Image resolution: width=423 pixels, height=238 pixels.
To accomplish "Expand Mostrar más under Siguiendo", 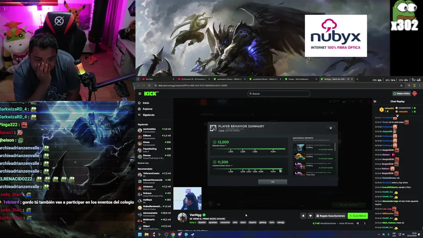I will coord(143,163).
